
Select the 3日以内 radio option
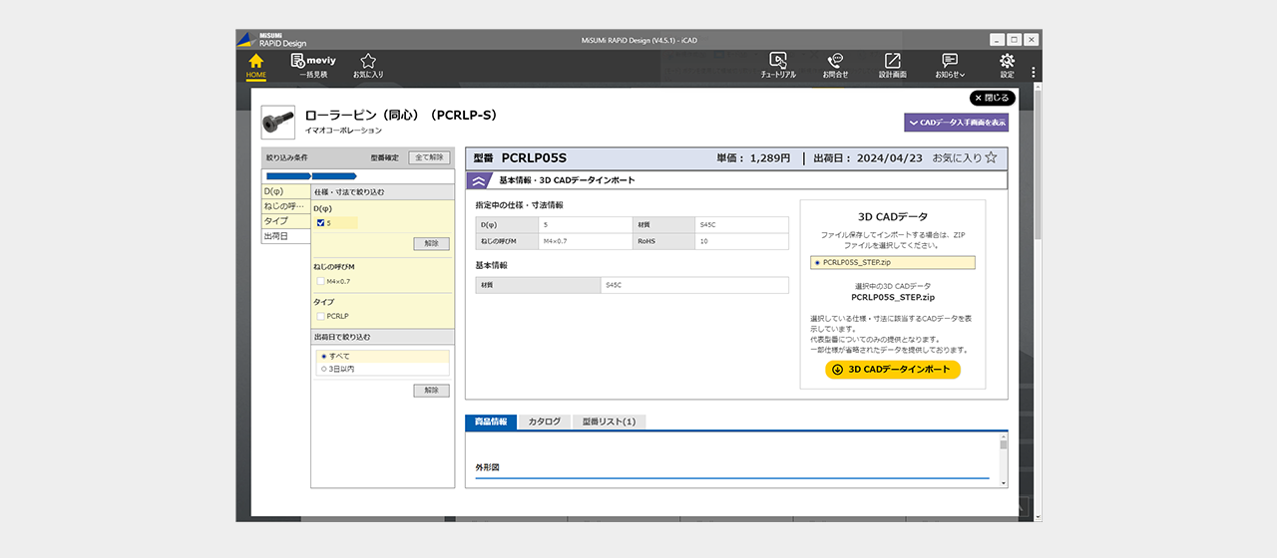pyautogui.click(x=323, y=369)
